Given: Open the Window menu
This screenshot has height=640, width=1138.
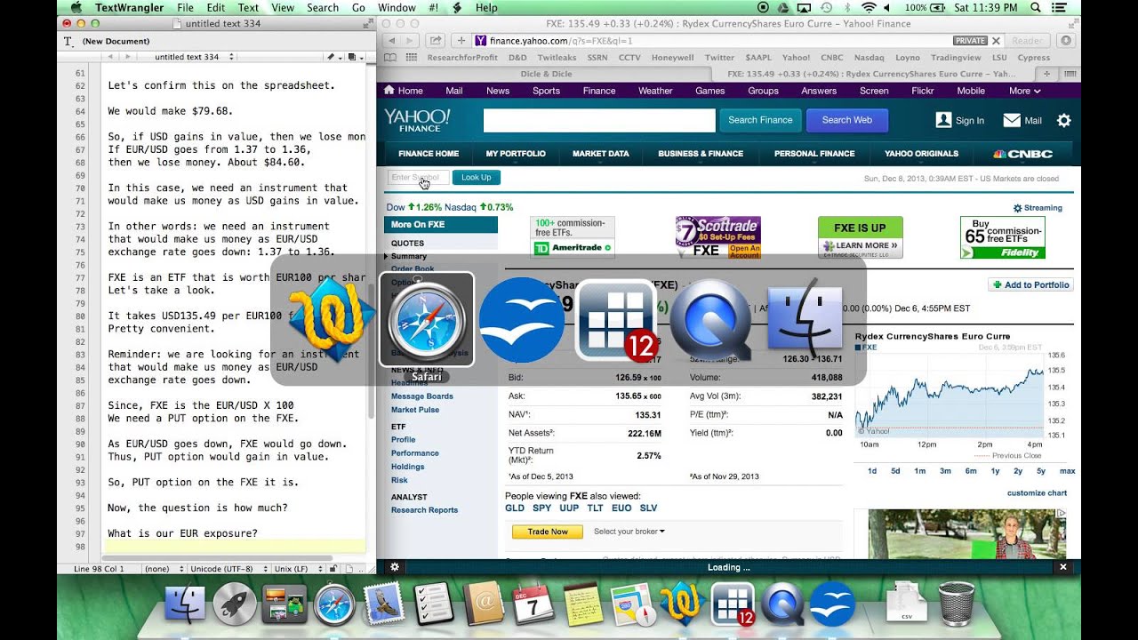Looking at the screenshot, I should [x=397, y=7].
